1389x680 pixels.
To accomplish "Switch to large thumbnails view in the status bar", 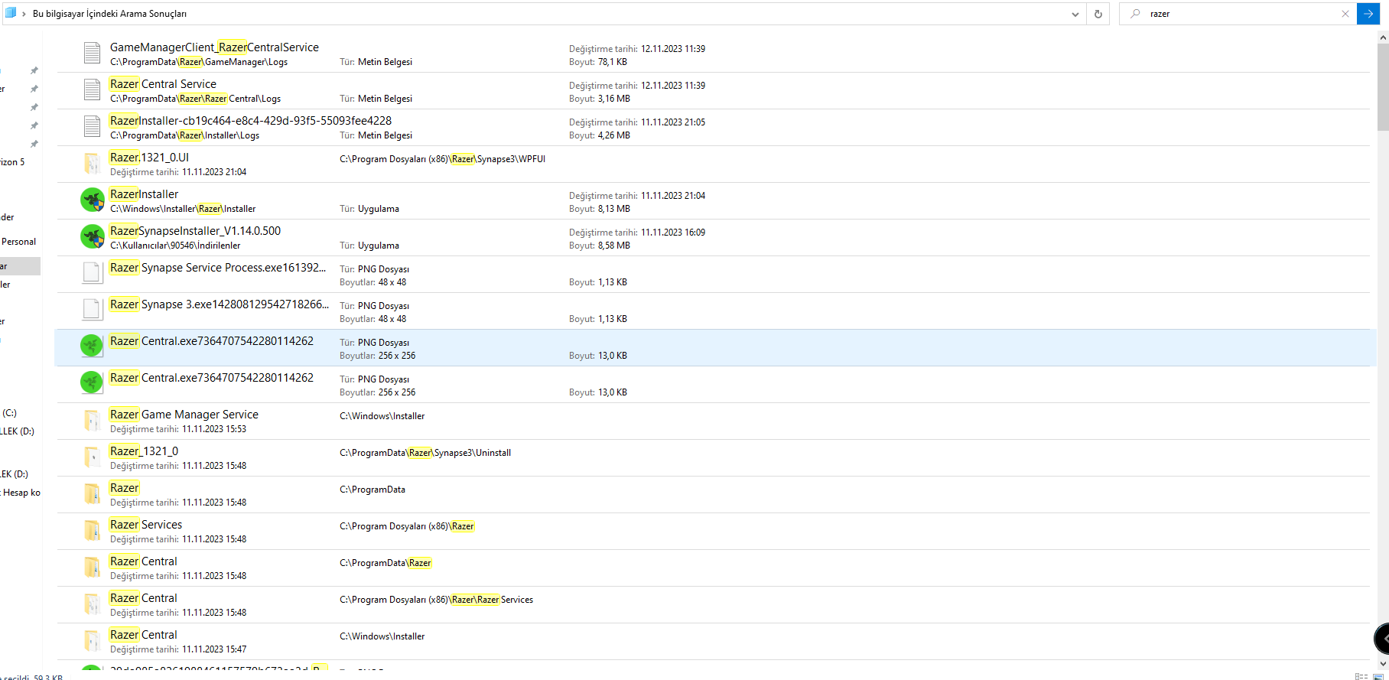I will click(1379, 676).
